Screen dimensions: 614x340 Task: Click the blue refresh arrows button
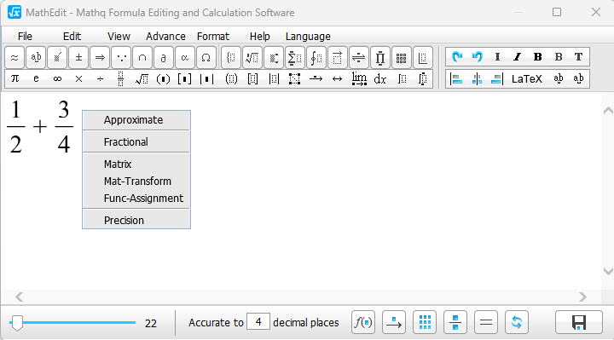517,322
